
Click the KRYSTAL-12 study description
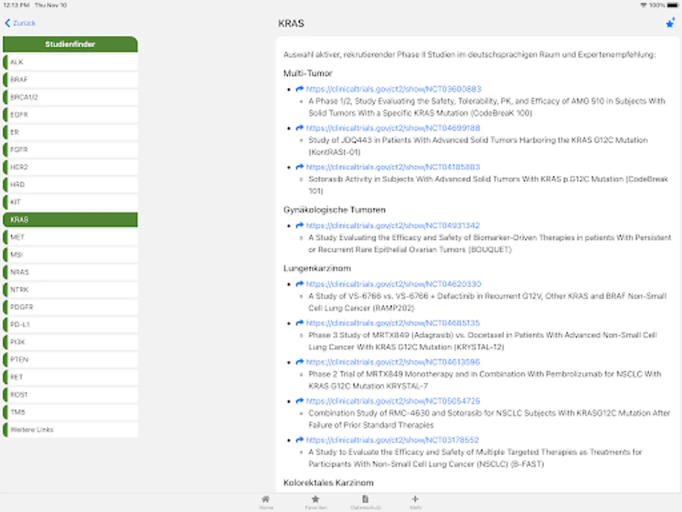483,341
